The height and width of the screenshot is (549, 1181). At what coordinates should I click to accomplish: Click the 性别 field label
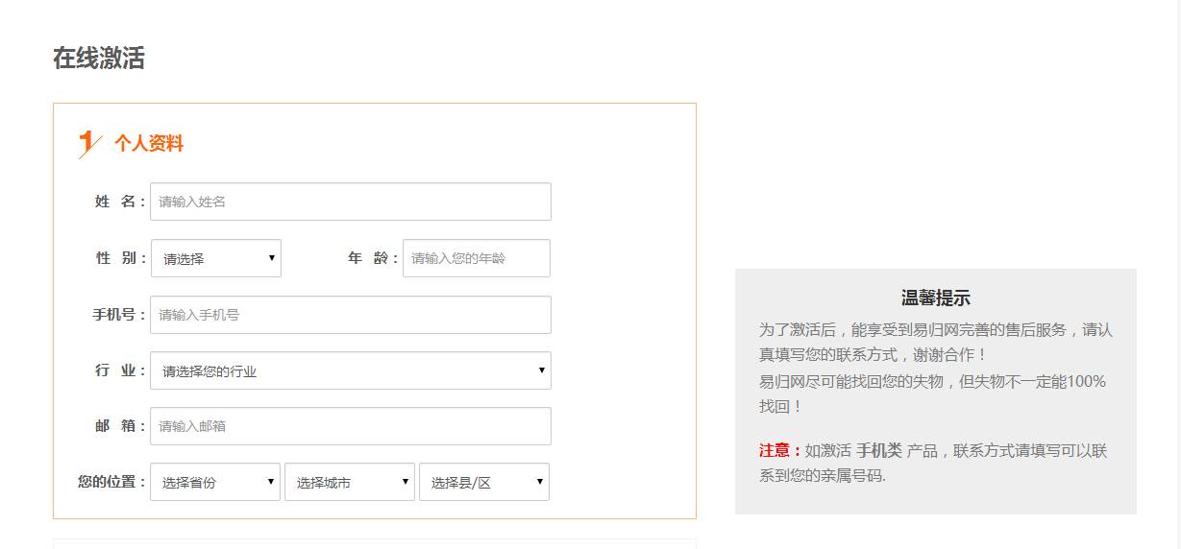coord(120,258)
